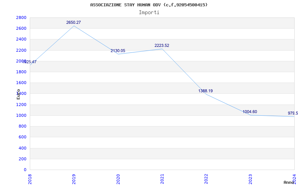Click the y-axis value 800
The height and width of the screenshot is (186, 298).
click(22, 126)
